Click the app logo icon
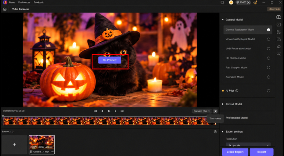Image resolution: width=284 pixels, height=156 pixels. tap(5, 2)
